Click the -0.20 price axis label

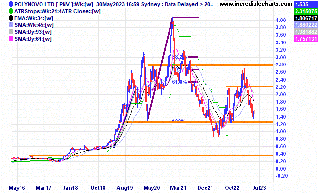(x=282, y=176)
